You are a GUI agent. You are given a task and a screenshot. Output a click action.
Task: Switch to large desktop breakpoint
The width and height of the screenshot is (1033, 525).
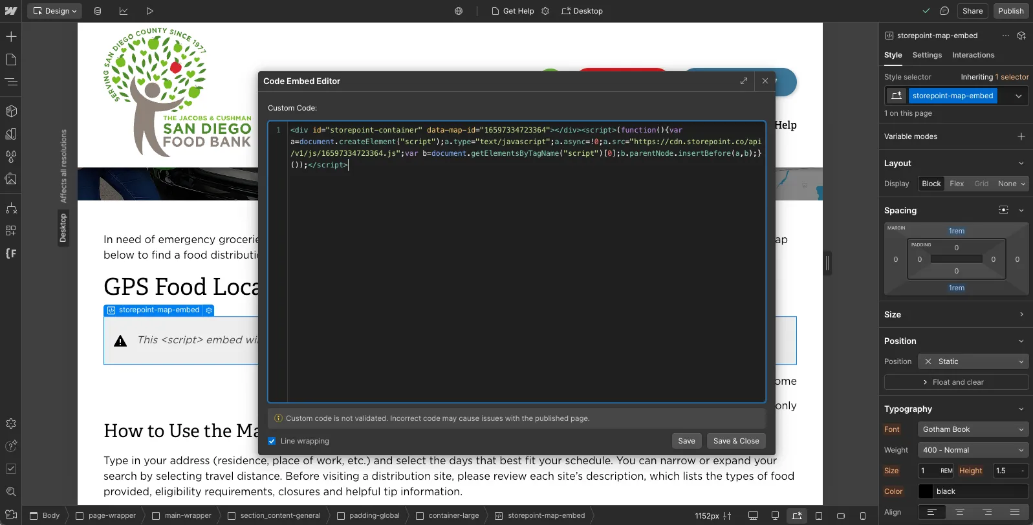pyautogui.click(x=753, y=516)
